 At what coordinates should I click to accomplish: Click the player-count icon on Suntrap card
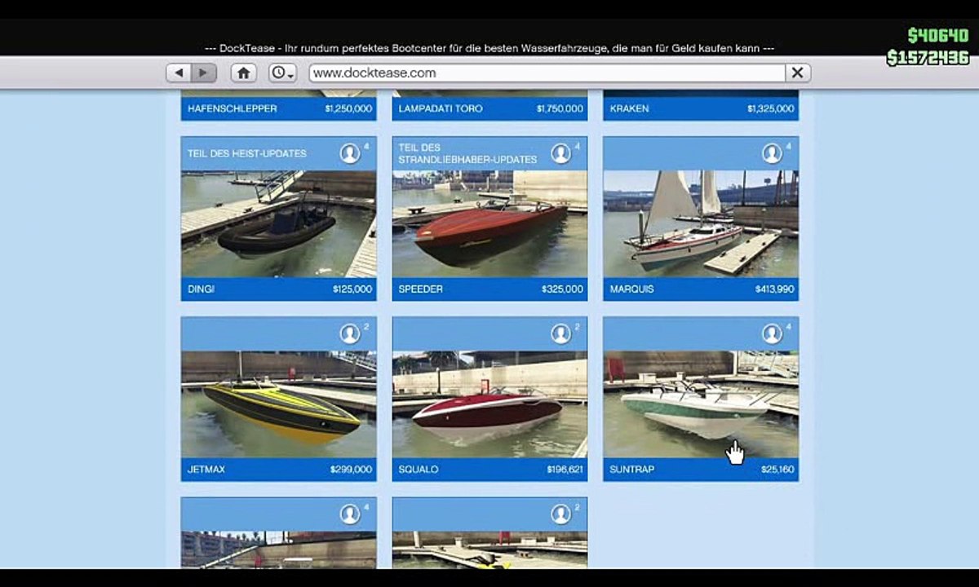coord(772,333)
